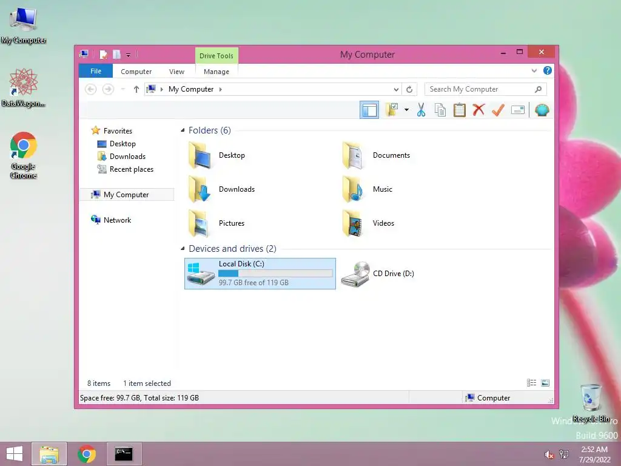Click the Properties icon in quick access toolbar
Image resolution: width=621 pixels, height=466 pixels.
tap(103, 54)
